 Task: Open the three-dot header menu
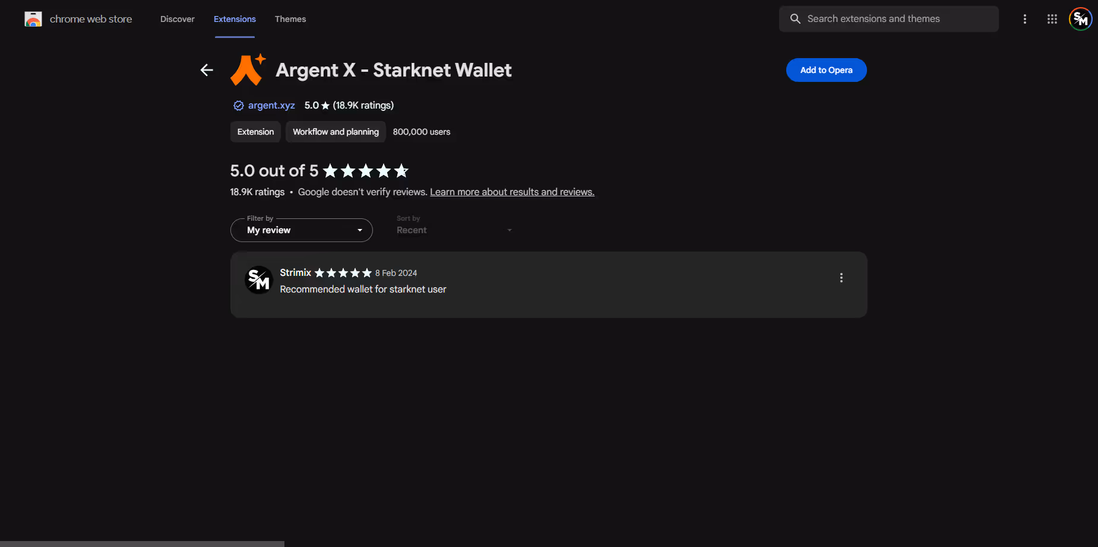[1025, 19]
